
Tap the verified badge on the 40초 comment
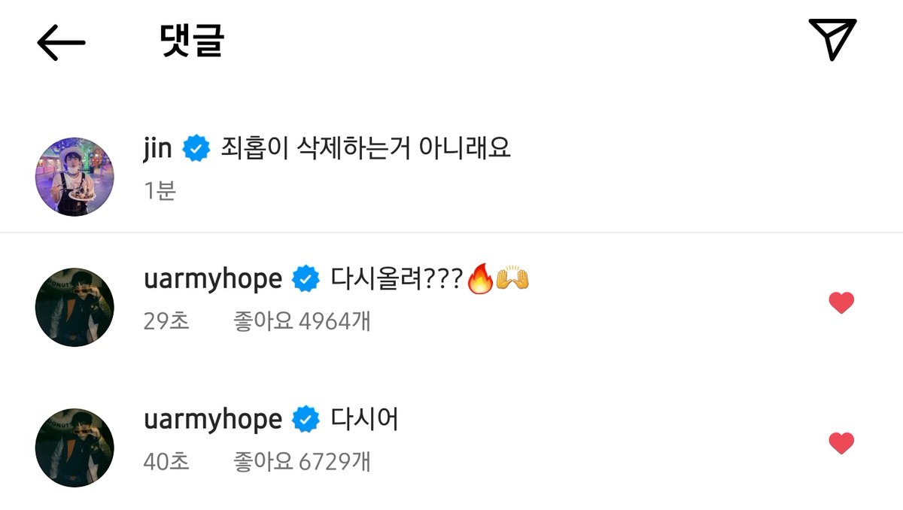pyautogui.click(x=305, y=420)
